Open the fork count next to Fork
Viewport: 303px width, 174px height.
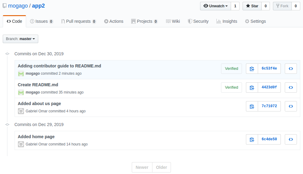point(296,6)
